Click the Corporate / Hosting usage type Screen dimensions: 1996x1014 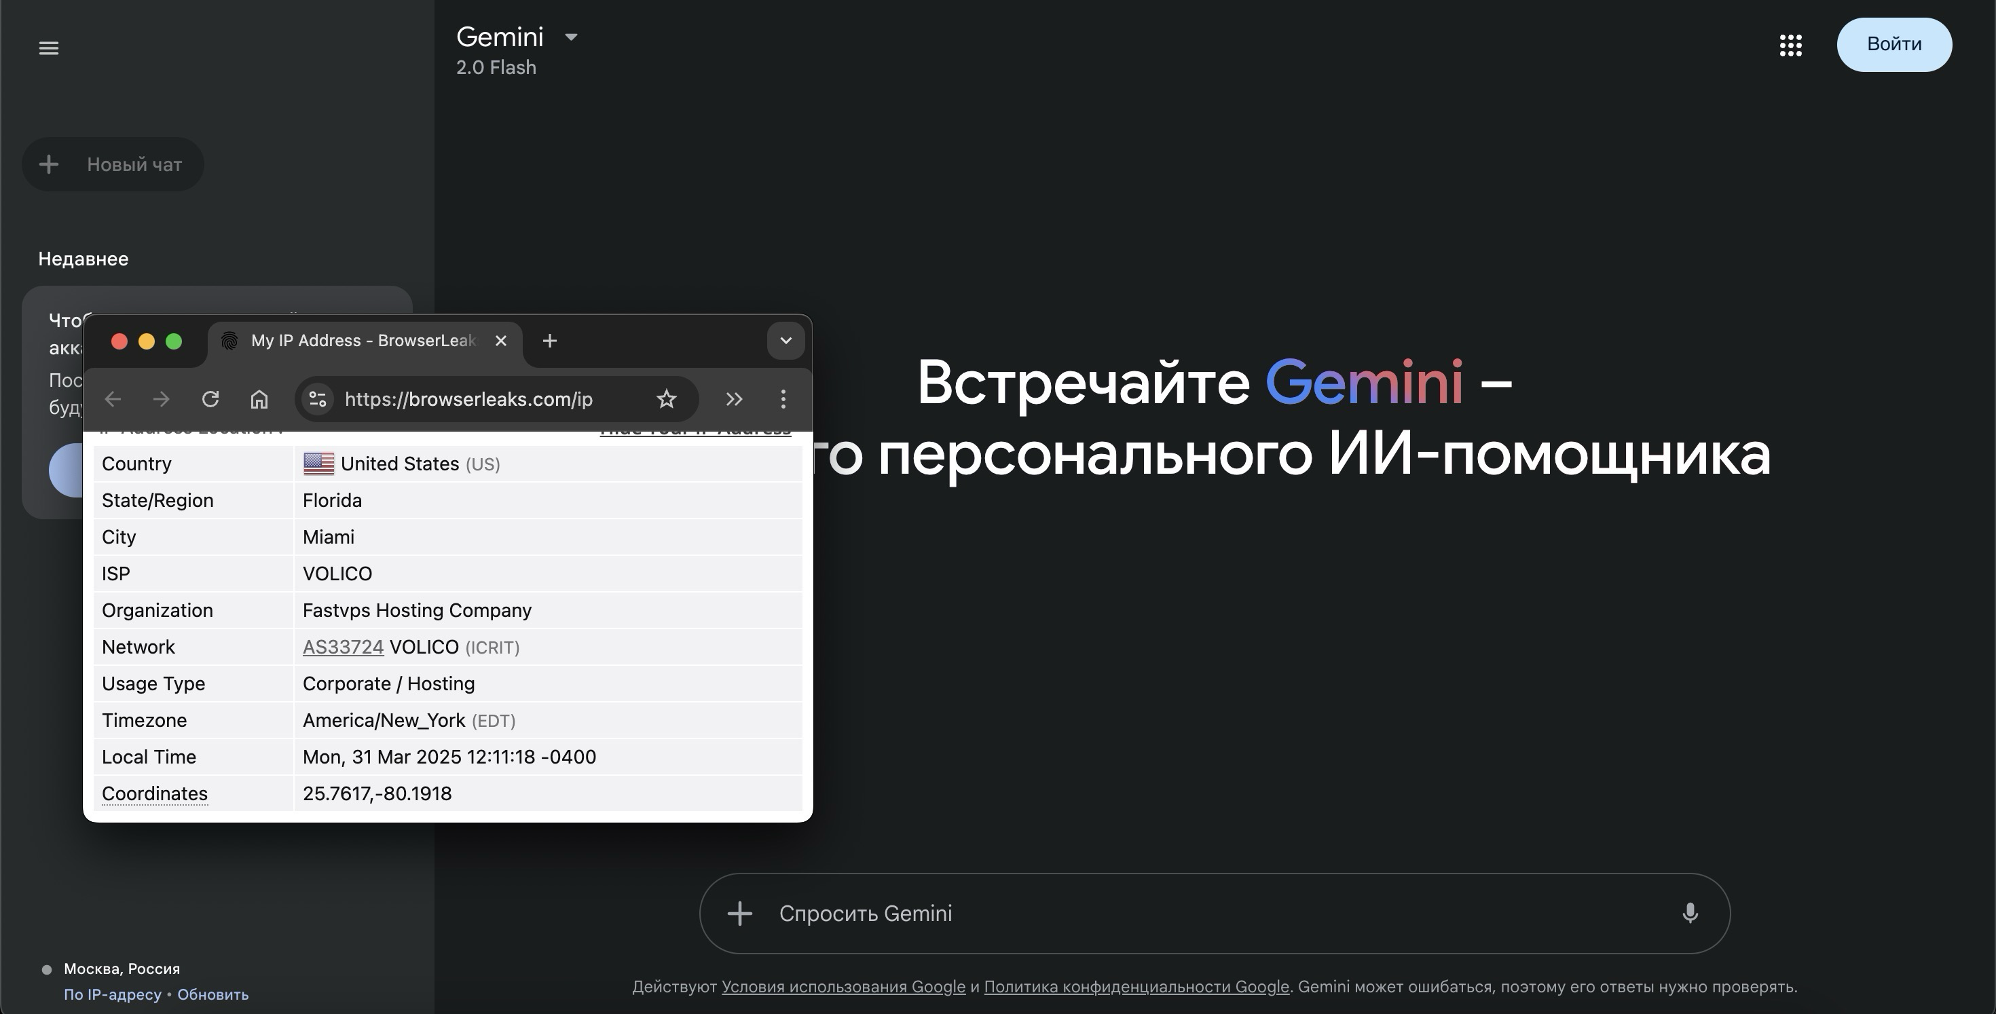pos(388,683)
